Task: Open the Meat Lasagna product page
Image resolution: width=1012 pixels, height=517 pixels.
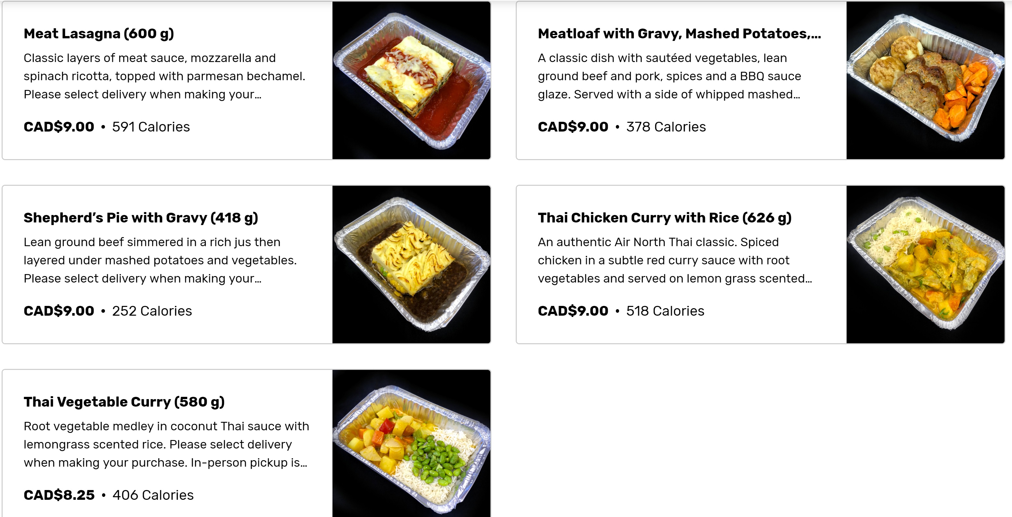Action: [x=99, y=34]
